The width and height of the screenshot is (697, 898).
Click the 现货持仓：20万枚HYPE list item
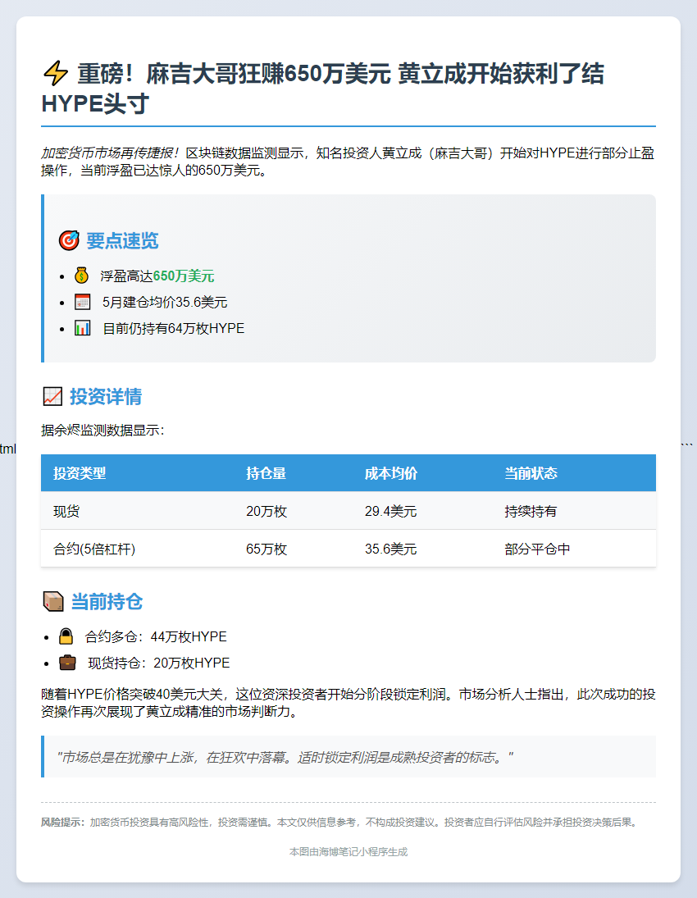pyautogui.click(x=158, y=663)
